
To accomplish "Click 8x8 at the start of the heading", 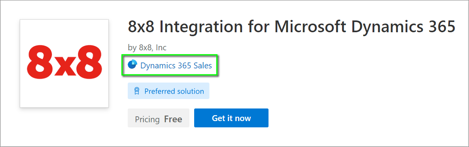I will pos(141,27).
